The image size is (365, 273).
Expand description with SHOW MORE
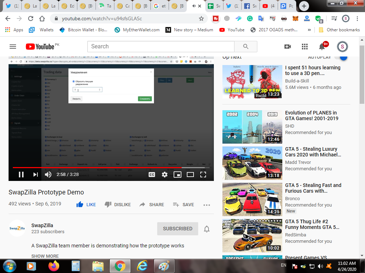45,256
